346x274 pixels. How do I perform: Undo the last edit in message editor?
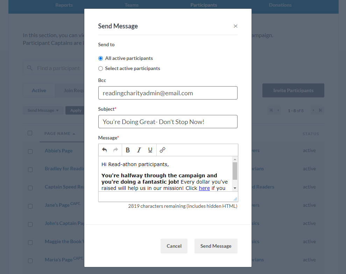[104, 150]
